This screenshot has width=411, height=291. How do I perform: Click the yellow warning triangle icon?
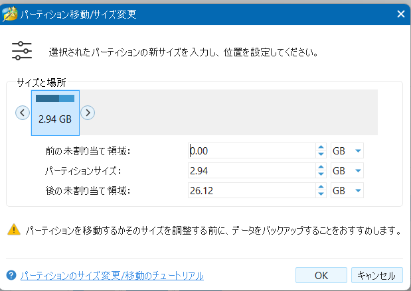pyautogui.click(x=13, y=230)
